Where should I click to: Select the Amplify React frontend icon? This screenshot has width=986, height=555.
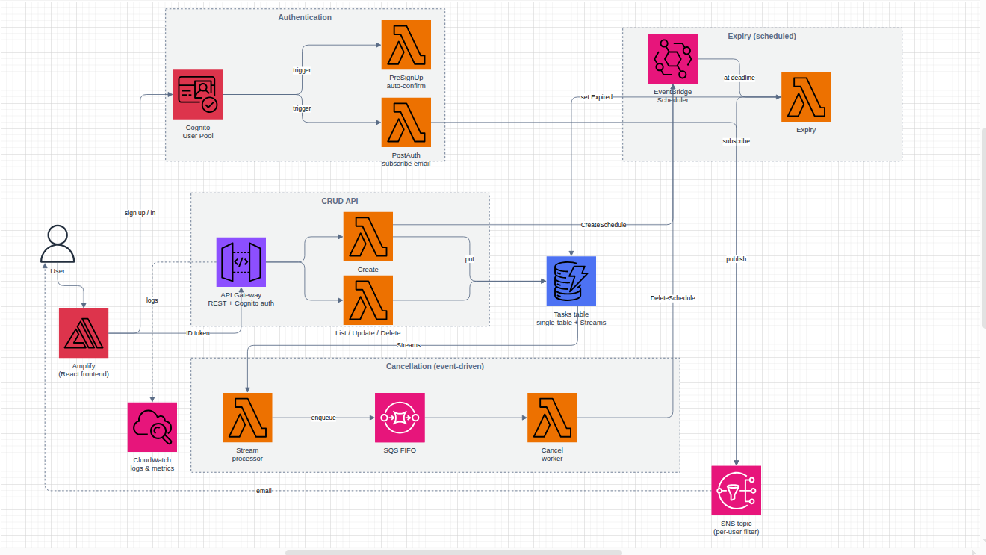84,333
